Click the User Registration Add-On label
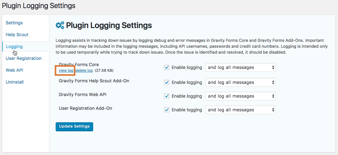This screenshot has height=155, width=338. coord(85,108)
